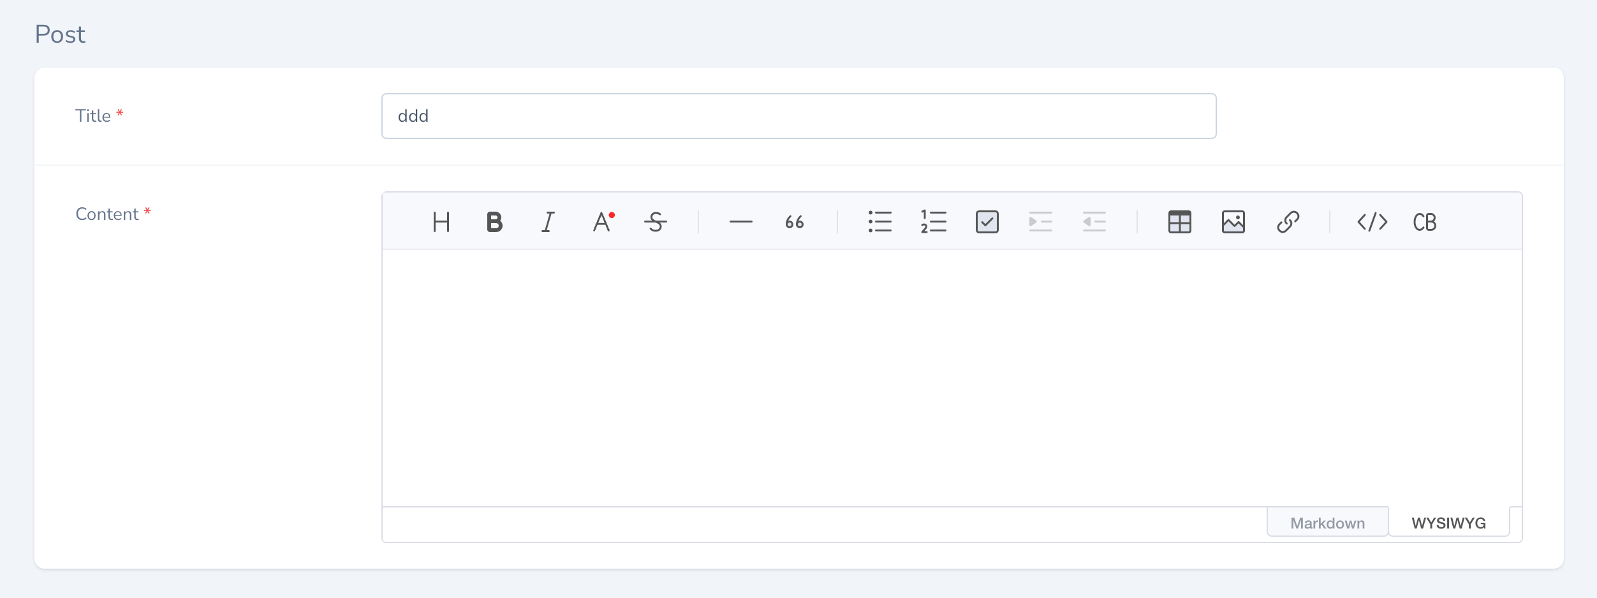1597x598 pixels.
Task: Click the indent button
Action: (x=1041, y=222)
